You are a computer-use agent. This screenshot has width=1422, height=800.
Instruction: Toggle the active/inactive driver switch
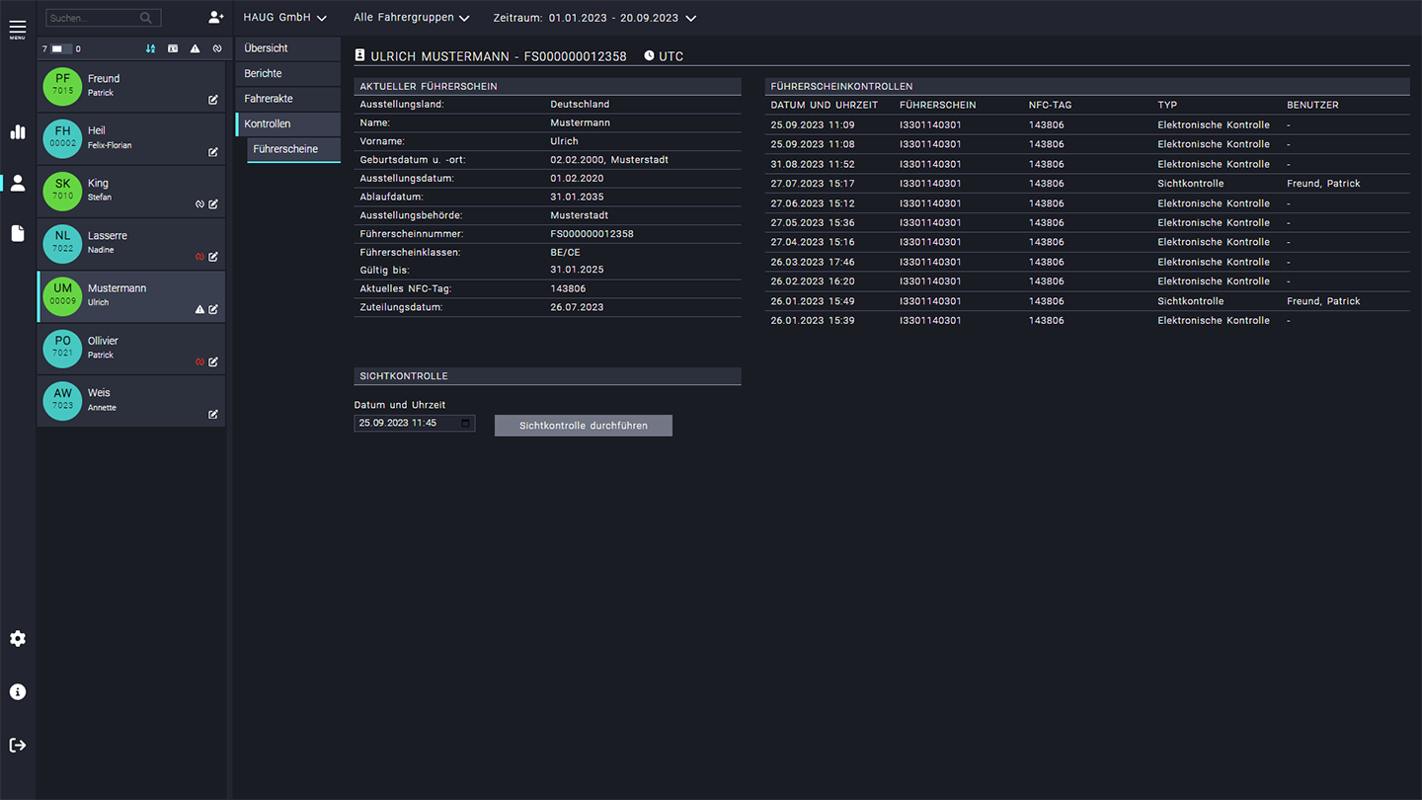pyautogui.click(x=61, y=48)
